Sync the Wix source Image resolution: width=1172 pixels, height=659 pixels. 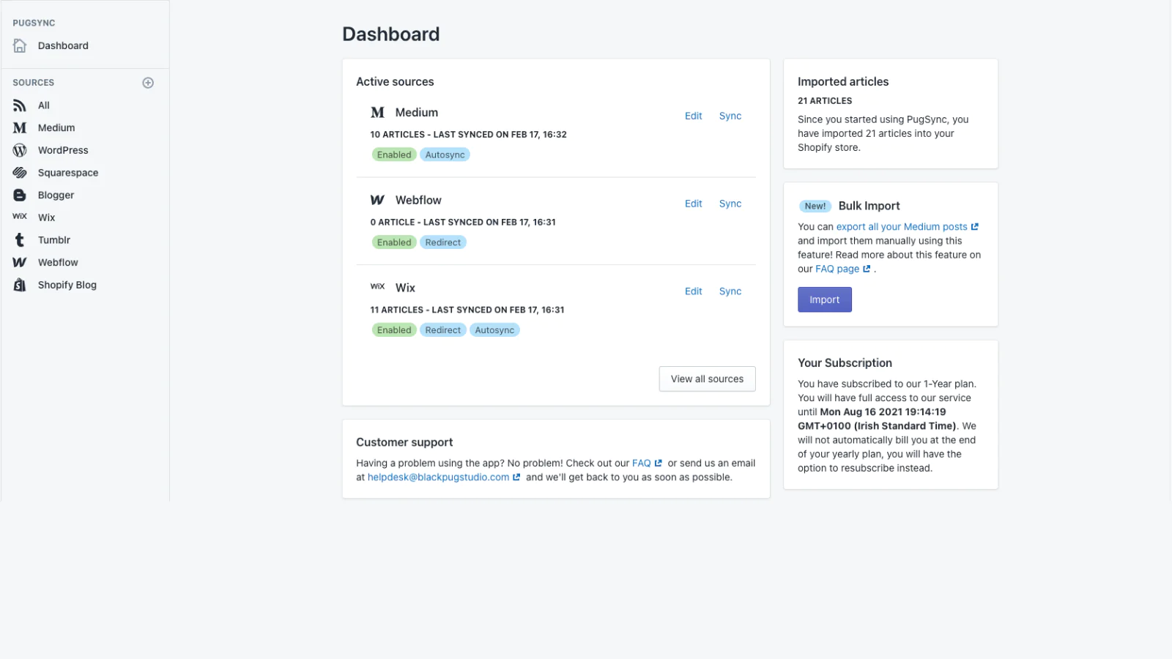pos(730,291)
